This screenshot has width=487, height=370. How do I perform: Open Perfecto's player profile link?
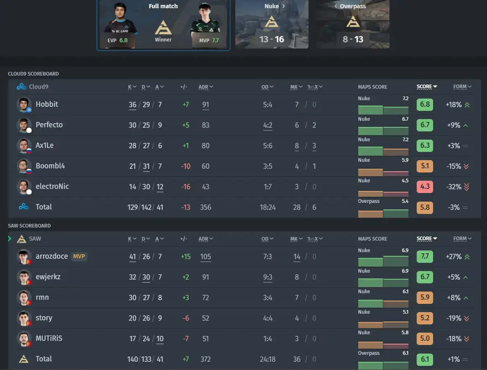pos(49,125)
